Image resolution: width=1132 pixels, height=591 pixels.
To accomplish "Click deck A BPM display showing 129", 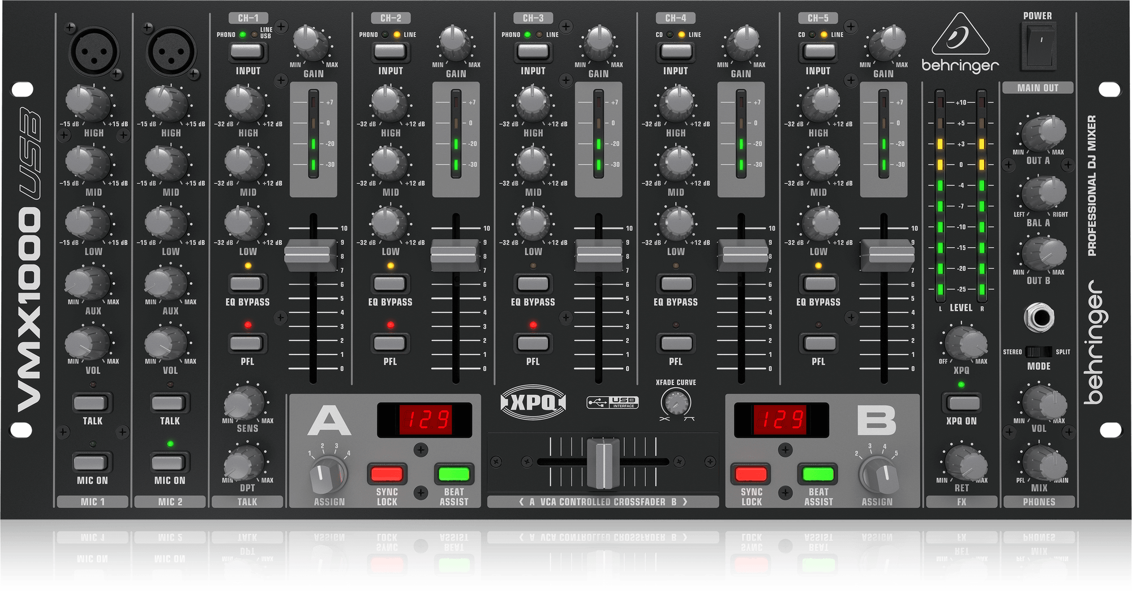I will 424,420.
